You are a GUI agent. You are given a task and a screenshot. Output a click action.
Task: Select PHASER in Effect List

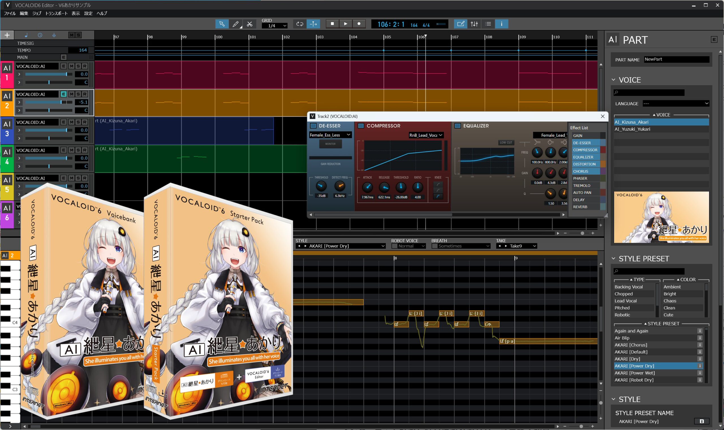click(x=589, y=178)
